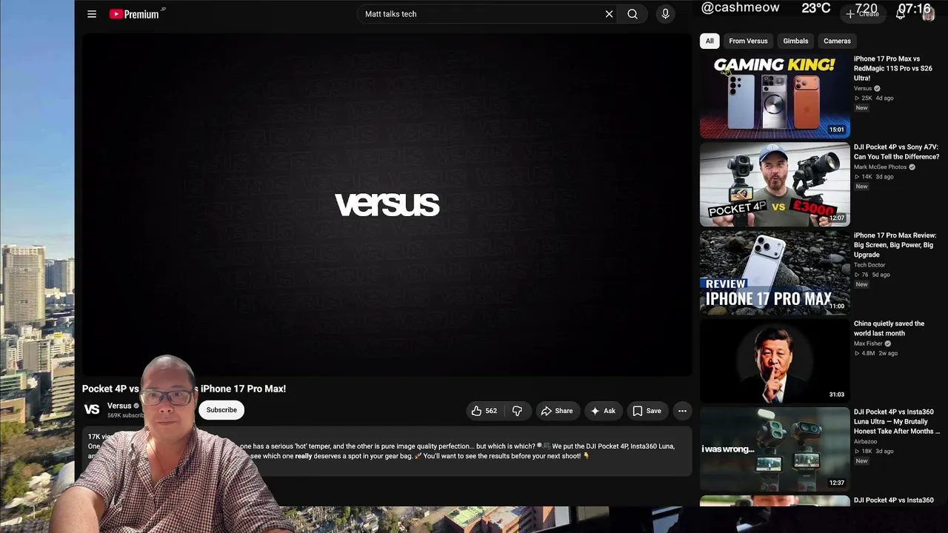Click the video title ending iPhone 17 Pro Max!
948x533 pixels.
pyautogui.click(x=184, y=389)
